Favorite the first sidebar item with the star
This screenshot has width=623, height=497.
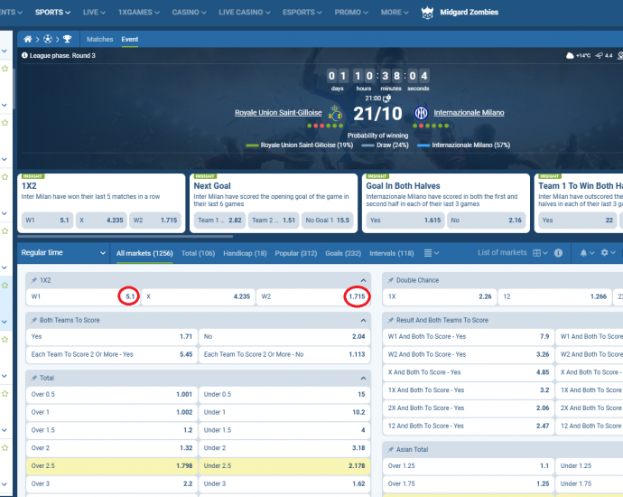[x=5, y=69]
